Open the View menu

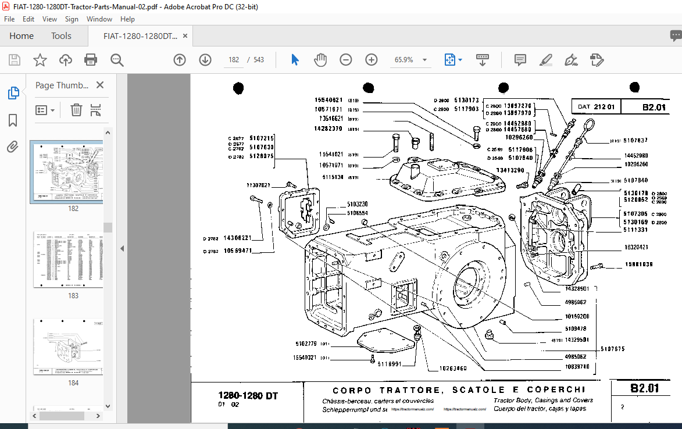pyautogui.click(x=49, y=19)
